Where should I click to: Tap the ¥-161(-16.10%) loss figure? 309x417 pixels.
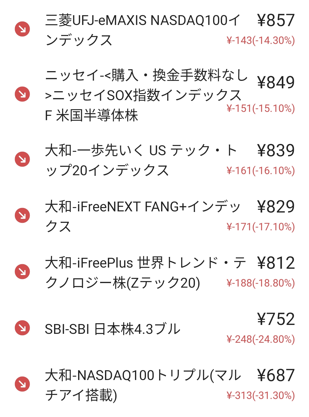point(261,171)
